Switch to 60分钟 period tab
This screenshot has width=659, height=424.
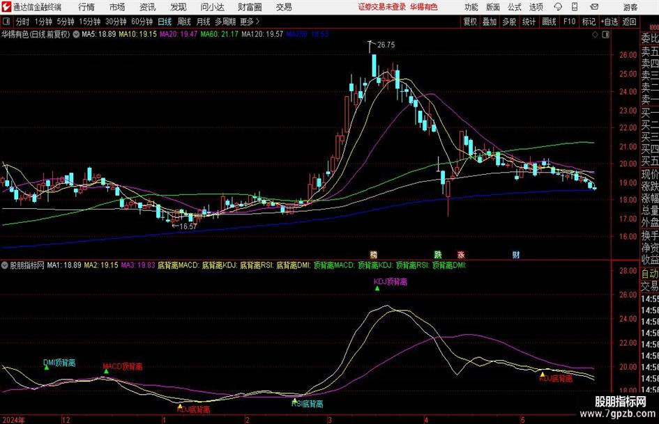click(x=142, y=22)
